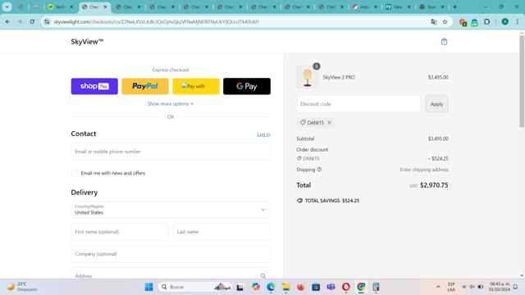Open the tab search dropdown arrow
The height and width of the screenshot is (295, 525).
[x=7, y=7]
